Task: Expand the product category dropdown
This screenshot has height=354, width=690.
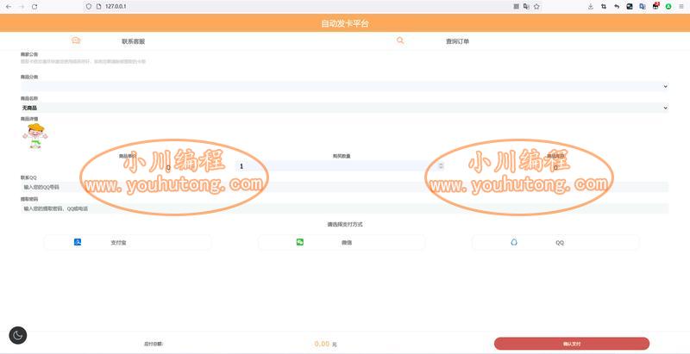Action: coord(344,86)
